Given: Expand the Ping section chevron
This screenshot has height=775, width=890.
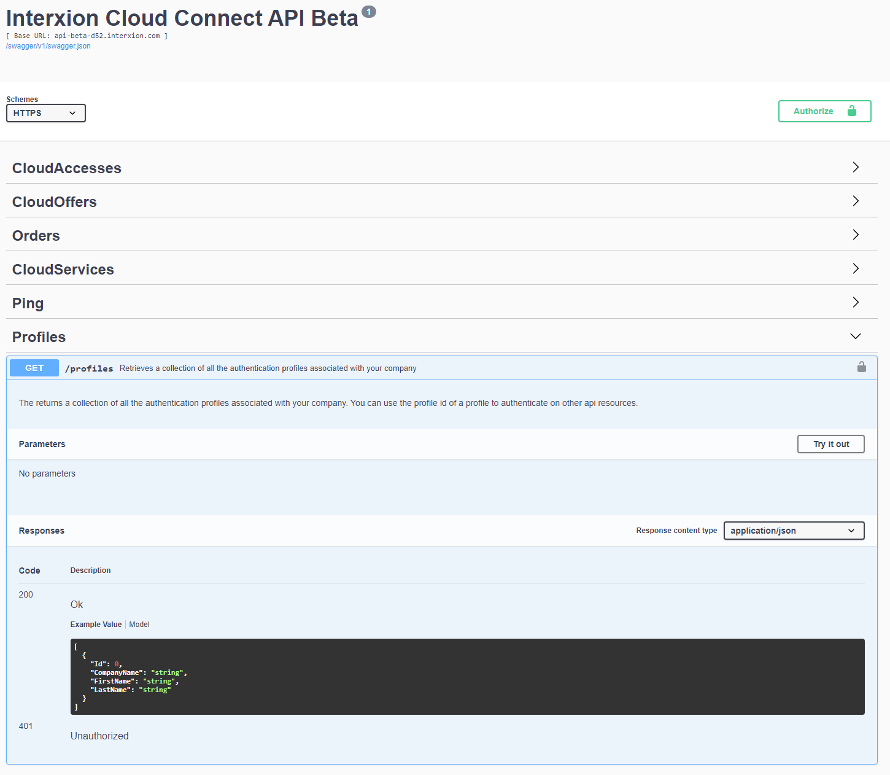Looking at the screenshot, I should [x=856, y=302].
